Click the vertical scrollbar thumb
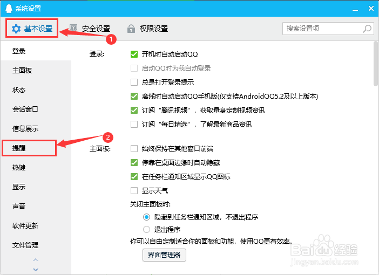This screenshot has height=275, width=379. point(375,64)
